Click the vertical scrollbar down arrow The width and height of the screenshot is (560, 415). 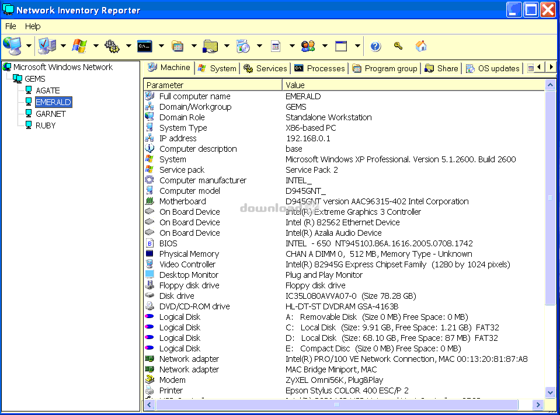click(550, 392)
